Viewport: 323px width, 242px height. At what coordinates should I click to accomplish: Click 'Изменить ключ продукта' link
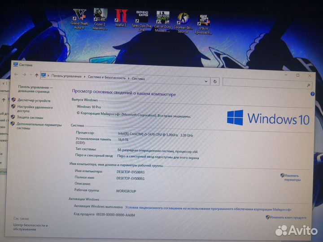point(288,217)
